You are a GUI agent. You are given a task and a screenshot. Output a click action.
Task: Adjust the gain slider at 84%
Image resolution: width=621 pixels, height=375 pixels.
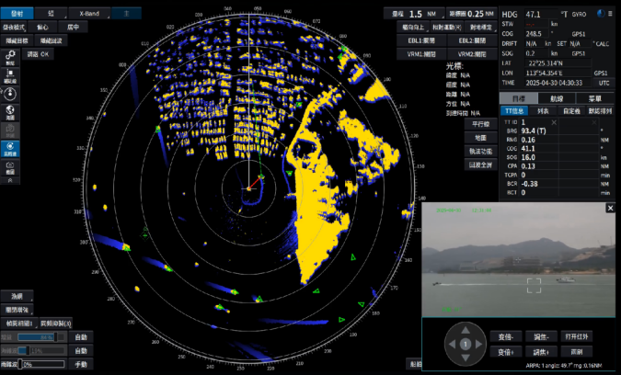pyautogui.click(x=41, y=337)
